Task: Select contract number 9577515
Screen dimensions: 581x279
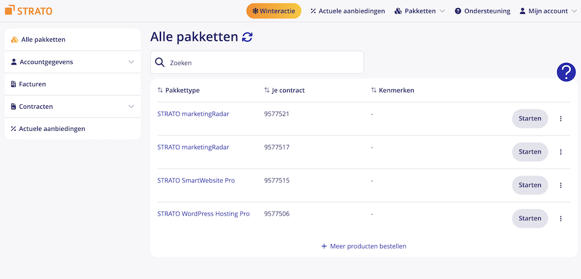Action: point(277,181)
